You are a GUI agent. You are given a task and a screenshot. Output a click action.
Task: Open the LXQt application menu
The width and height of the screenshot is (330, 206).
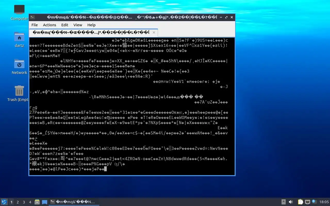(x=4, y=202)
